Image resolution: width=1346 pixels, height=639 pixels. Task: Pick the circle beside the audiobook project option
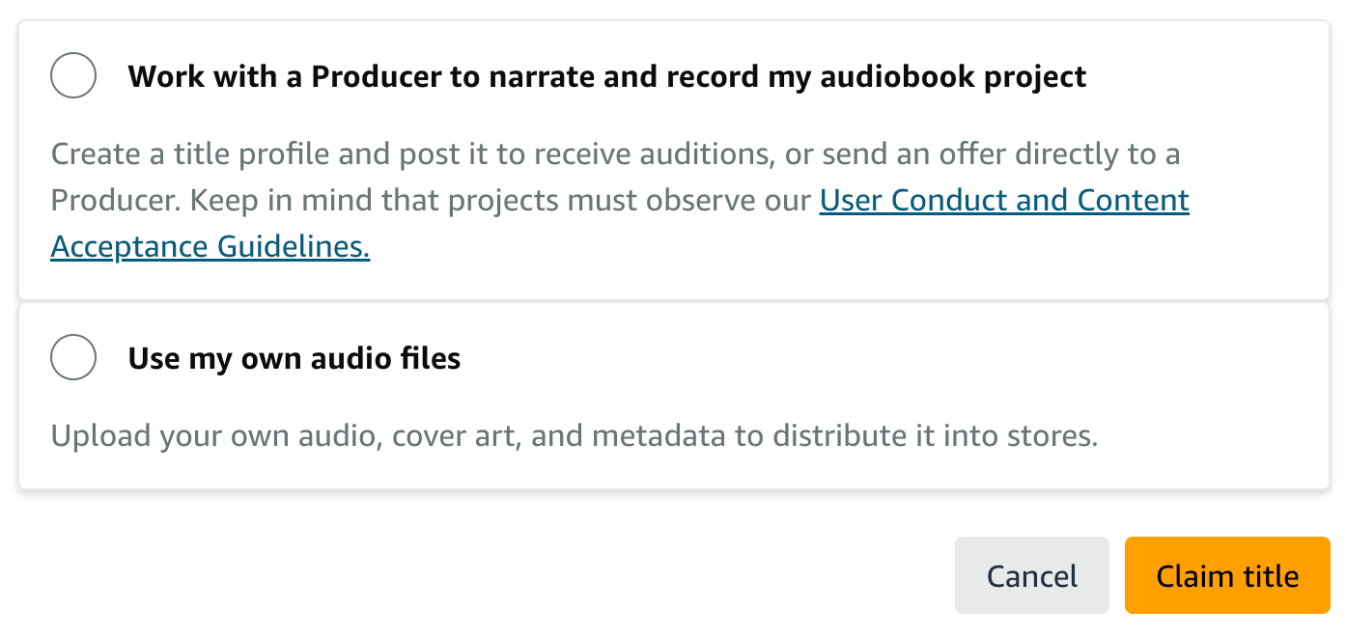[x=73, y=75]
